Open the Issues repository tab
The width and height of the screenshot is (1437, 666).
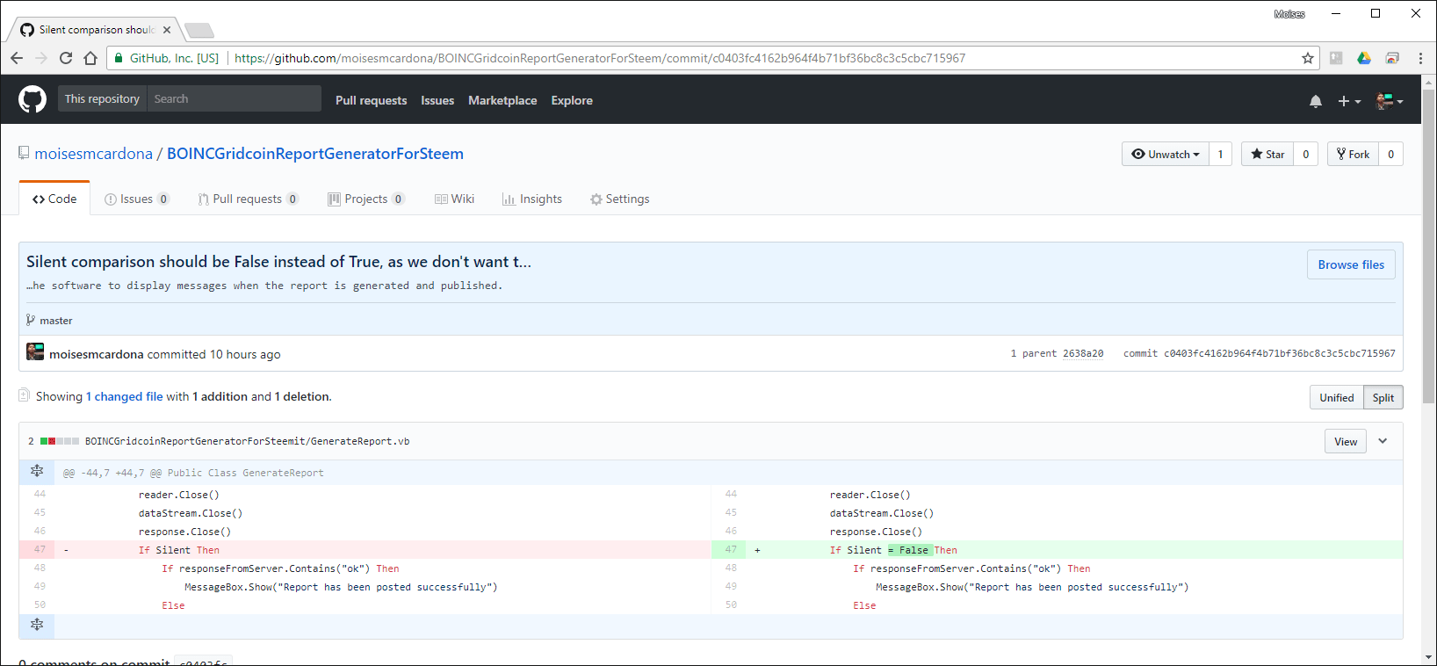(x=136, y=199)
